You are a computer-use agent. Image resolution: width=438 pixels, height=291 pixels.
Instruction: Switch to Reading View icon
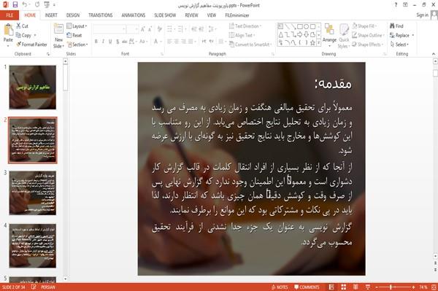click(x=356, y=287)
